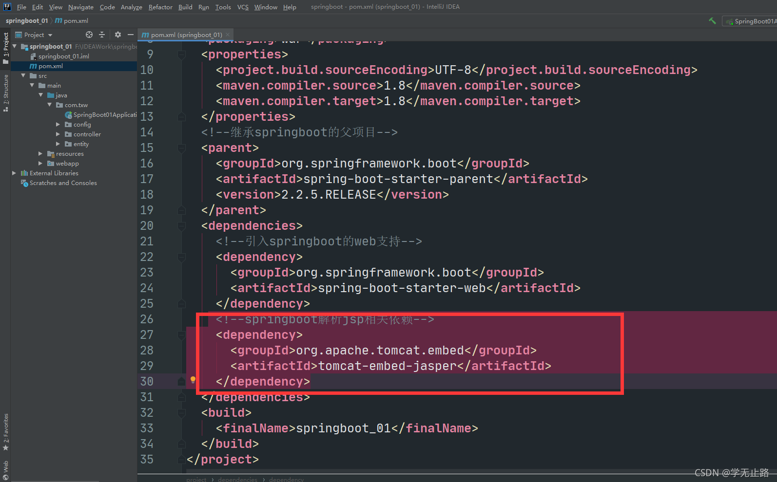This screenshot has height=482, width=777.
Task: Open the Refactor menu
Action: pyautogui.click(x=160, y=7)
